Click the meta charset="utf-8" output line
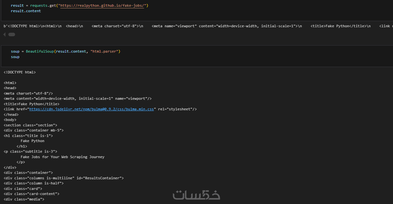 click(28, 93)
